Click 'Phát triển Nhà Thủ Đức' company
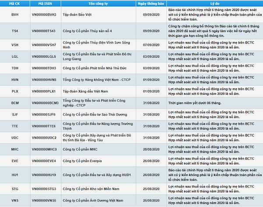The image size is (263, 207). pyautogui.click(x=95, y=68)
